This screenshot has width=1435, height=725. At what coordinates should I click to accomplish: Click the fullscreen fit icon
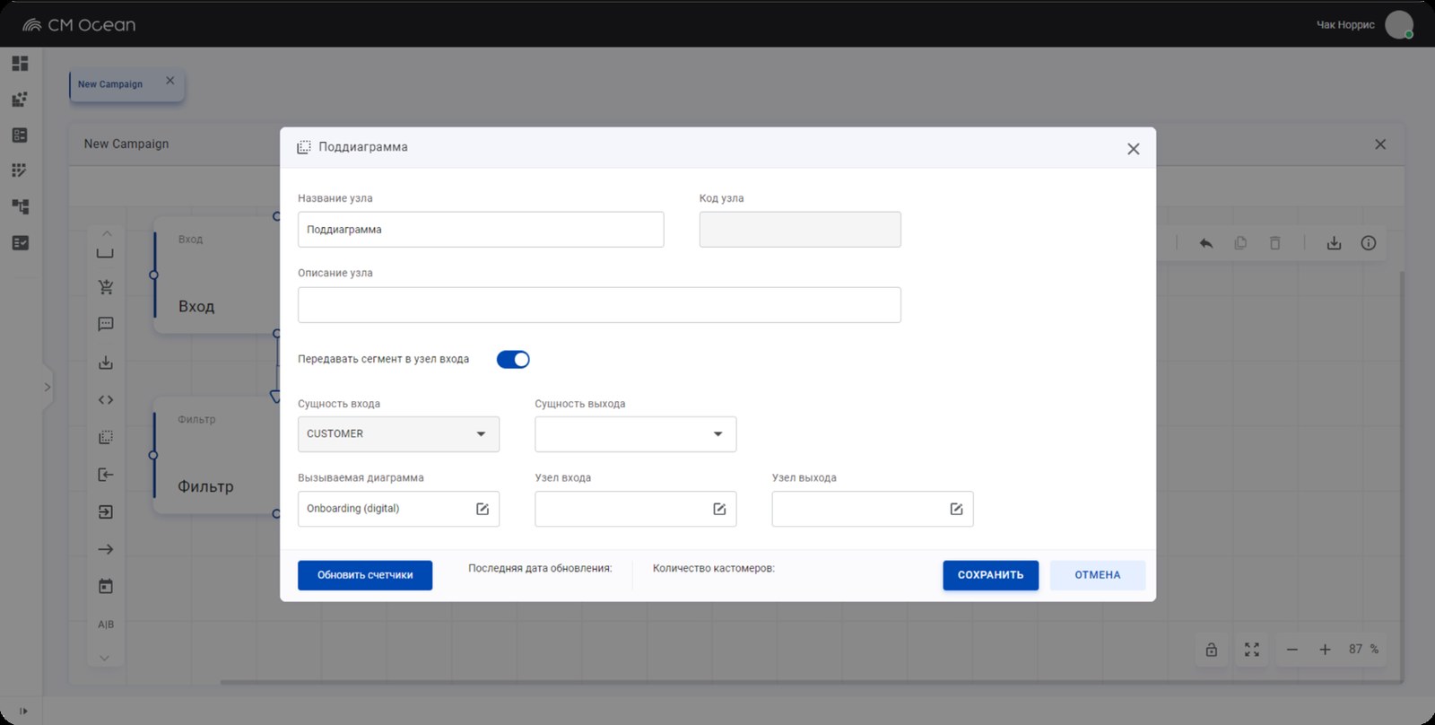1252,650
